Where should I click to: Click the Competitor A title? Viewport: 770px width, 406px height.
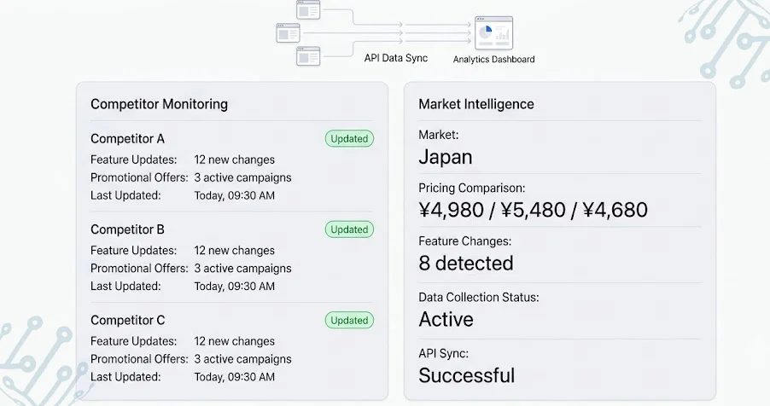127,139
